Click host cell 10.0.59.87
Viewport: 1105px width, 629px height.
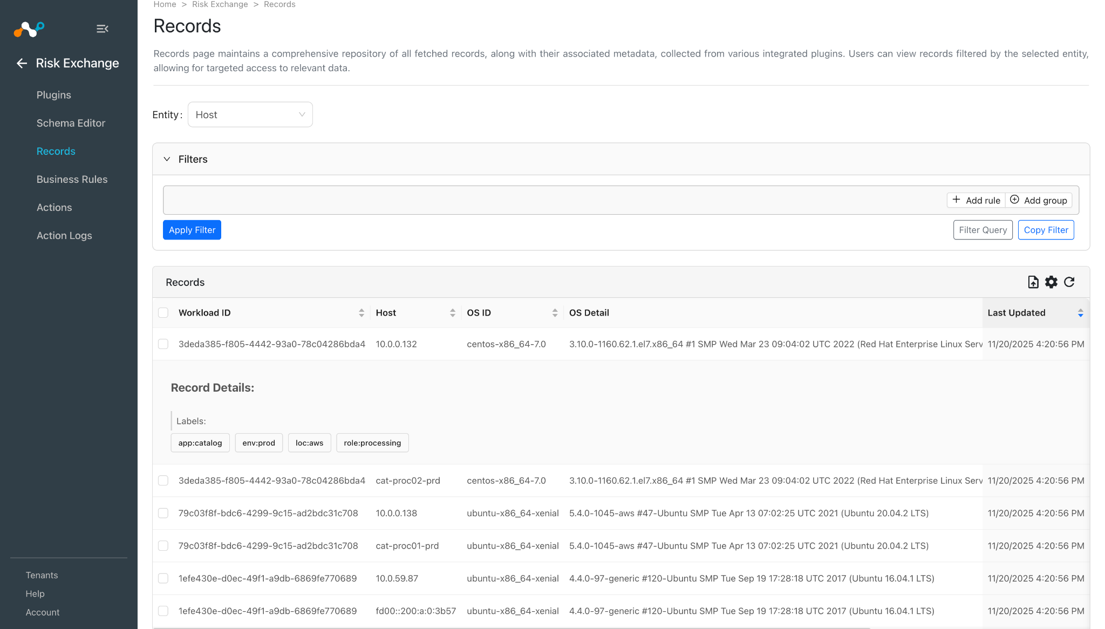point(397,578)
